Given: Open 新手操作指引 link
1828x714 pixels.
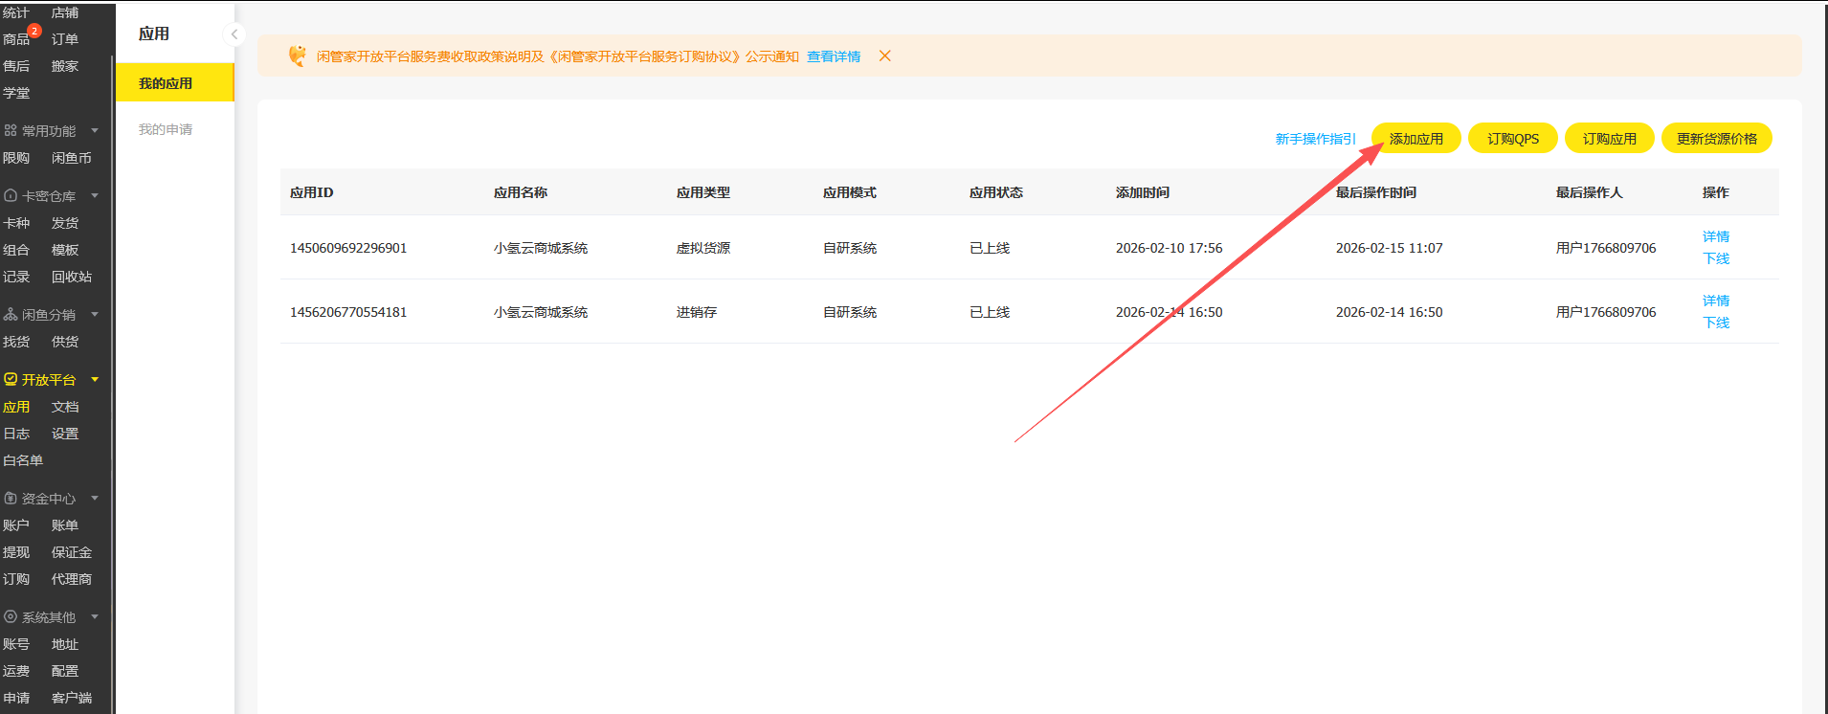Looking at the screenshot, I should click(x=1316, y=139).
